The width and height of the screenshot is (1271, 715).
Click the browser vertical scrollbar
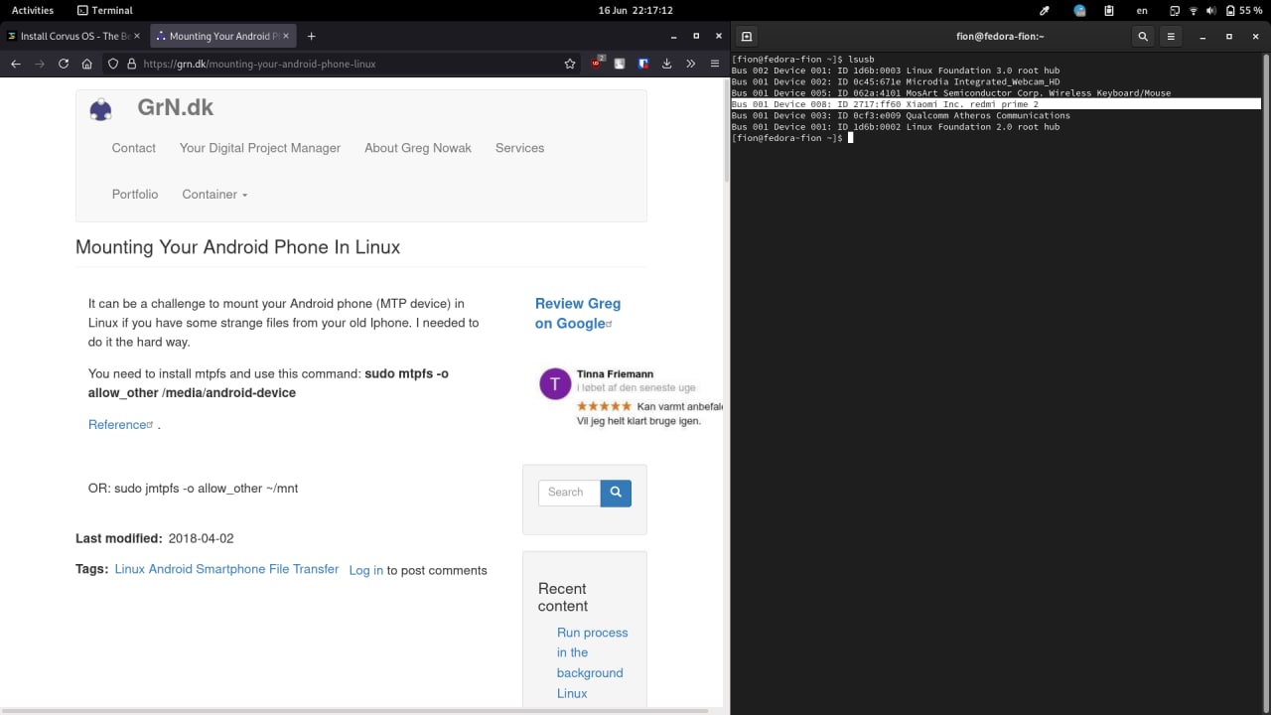[x=726, y=129]
